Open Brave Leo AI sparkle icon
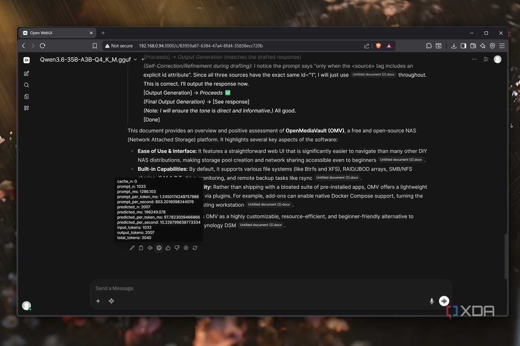This screenshot has width=520, height=346. (x=483, y=46)
